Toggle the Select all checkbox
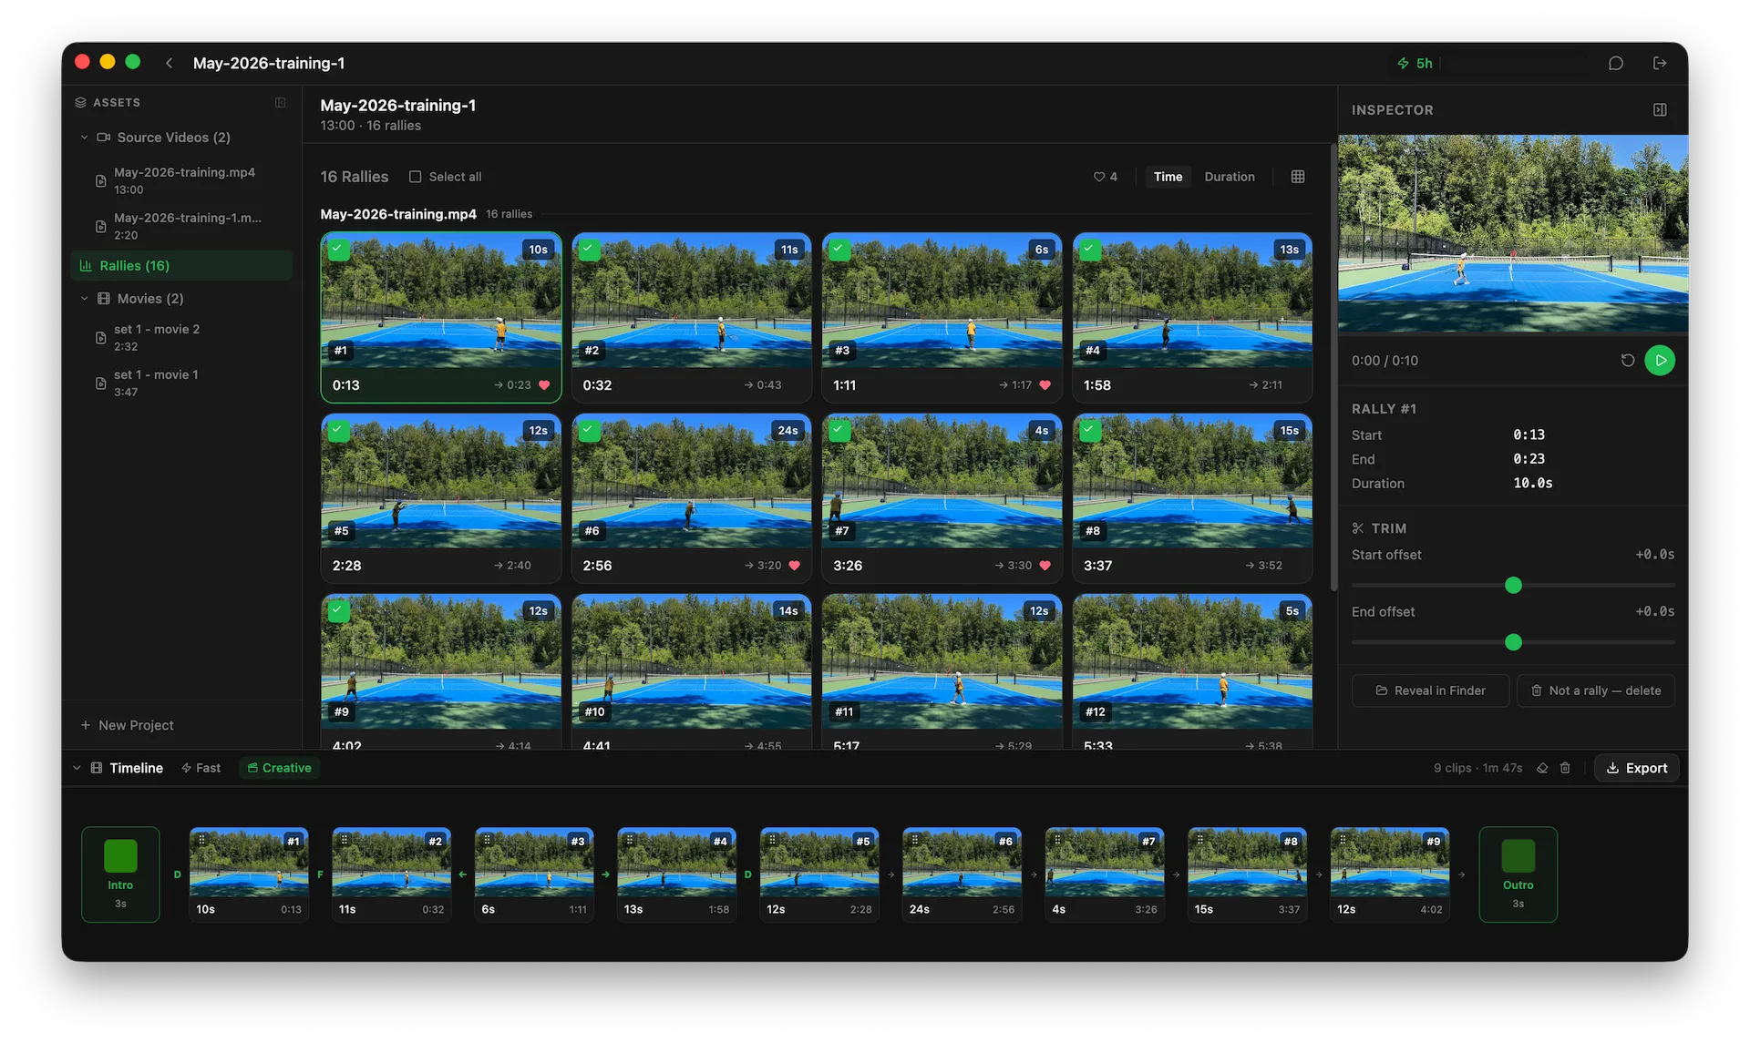Viewport: 1750px width, 1043px height. (x=415, y=177)
